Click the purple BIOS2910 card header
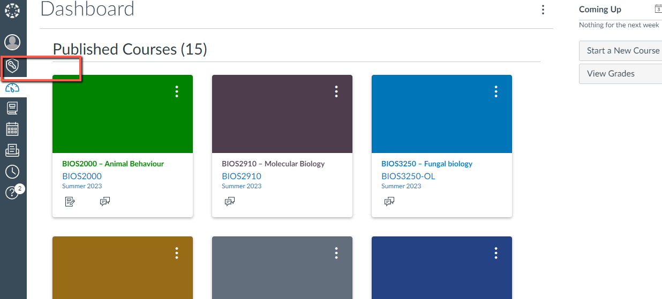 tap(282, 114)
